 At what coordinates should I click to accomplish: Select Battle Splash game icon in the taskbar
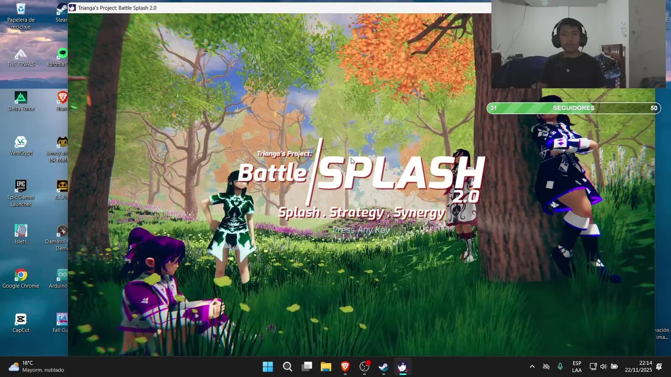click(x=403, y=367)
